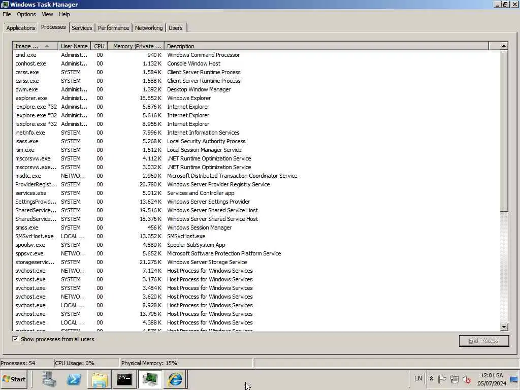
Task: Click the ProviderRegist... process row
Action: pos(256,184)
